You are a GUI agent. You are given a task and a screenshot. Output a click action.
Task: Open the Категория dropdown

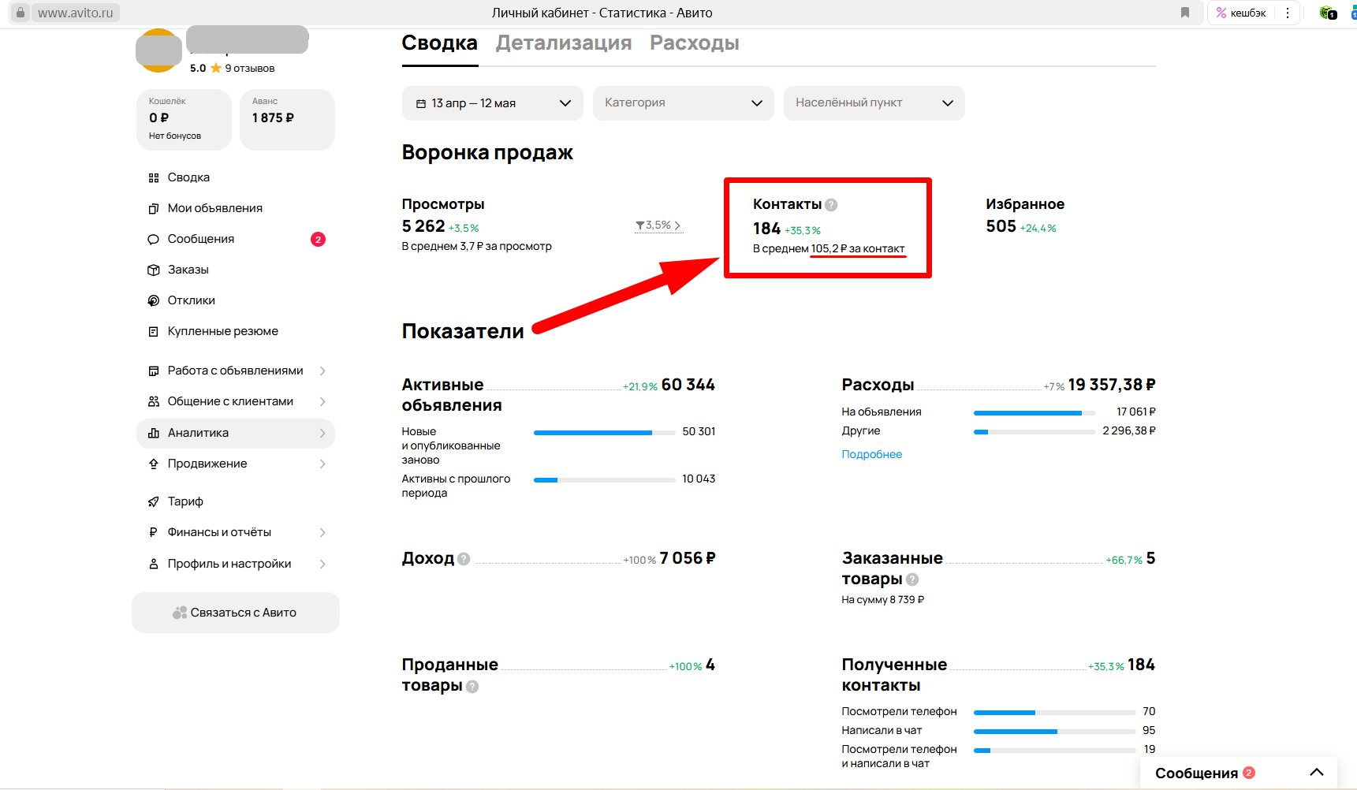point(683,103)
